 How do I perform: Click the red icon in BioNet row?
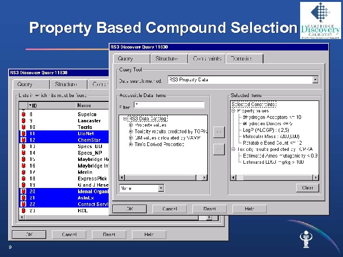(23, 133)
